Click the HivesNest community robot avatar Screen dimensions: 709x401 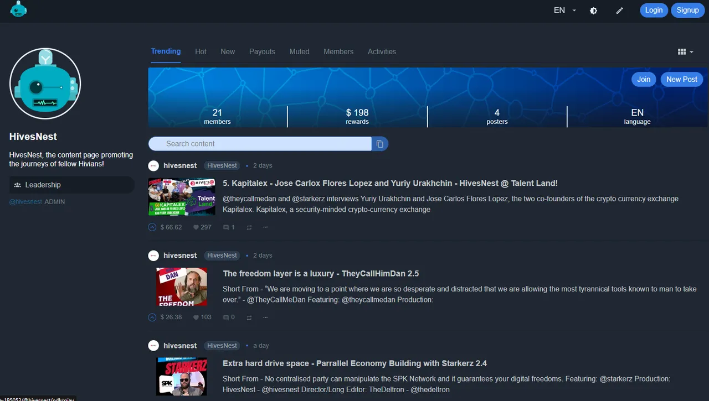click(x=45, y=84)
